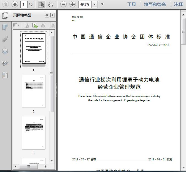
Task: Click thumbnail panel horizontal scroll right arrow
Action: 46,166
